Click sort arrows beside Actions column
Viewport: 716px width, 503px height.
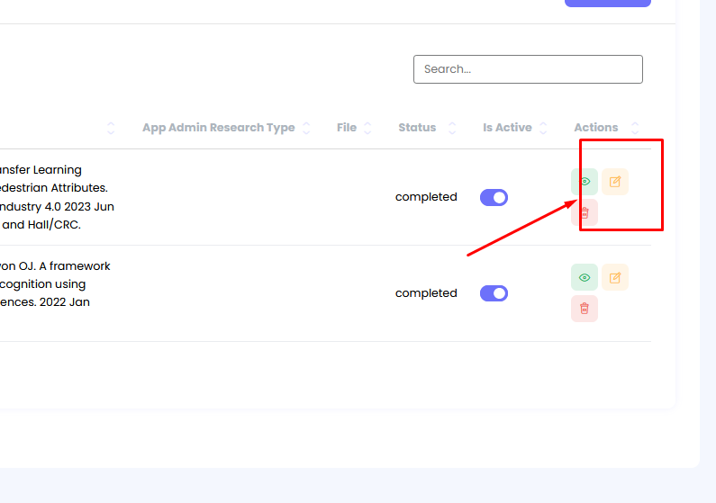point(635,128)
